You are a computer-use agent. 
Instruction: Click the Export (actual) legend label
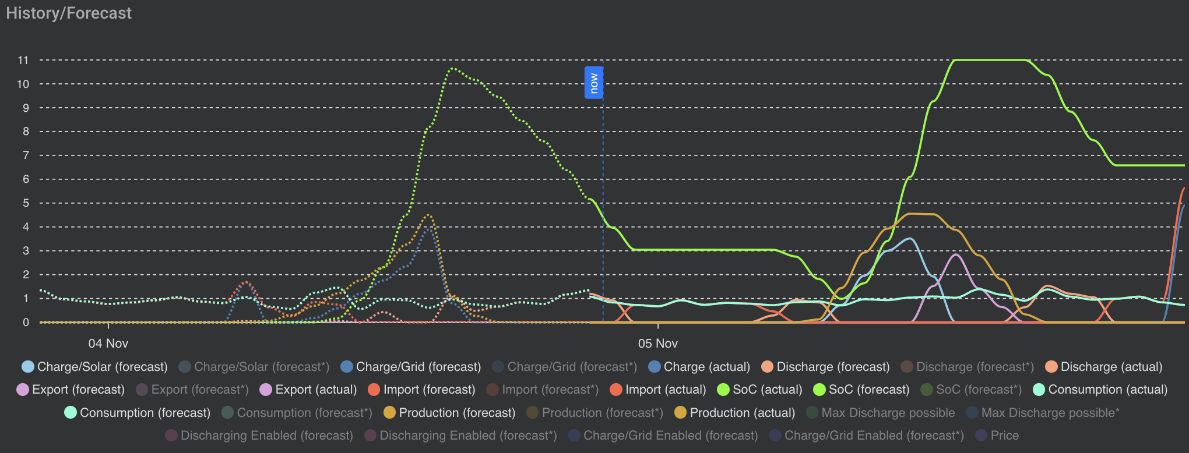tap(316, 390)
